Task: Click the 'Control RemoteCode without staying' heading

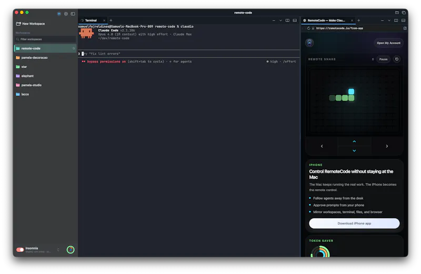Action: tap(351, 174)
